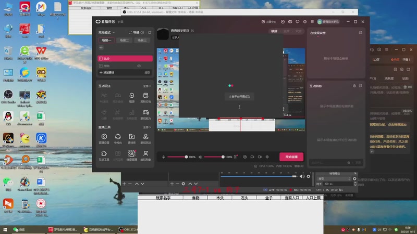Expand the 常规模式 mode dropdown
This screenshot has width=417, height=234.
(x=106, y=32)
